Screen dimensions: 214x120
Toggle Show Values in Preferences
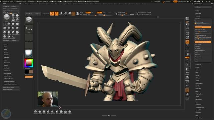203,27
